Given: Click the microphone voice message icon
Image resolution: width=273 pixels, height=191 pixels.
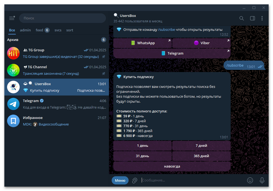Looking at the screenshot, I should (262, 180).
